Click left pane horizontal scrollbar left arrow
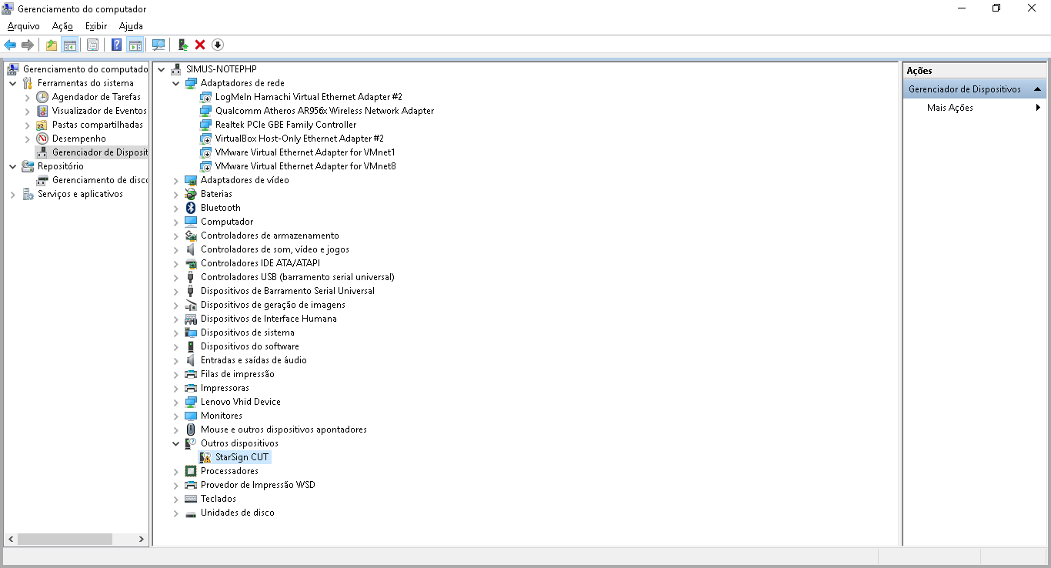This screenshot has width=1051, height=568. point(11,540)
